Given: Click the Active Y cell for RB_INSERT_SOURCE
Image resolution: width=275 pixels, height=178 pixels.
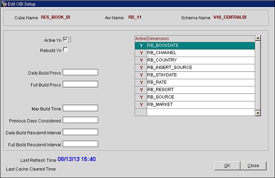Looking at the screenshot, I should pyautogui.click(x=141, y=68).
